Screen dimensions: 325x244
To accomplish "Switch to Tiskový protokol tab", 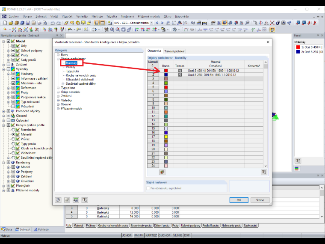I will (174, 51).
